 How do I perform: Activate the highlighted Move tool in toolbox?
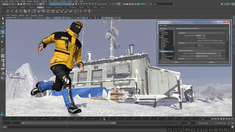pos(3,32)
